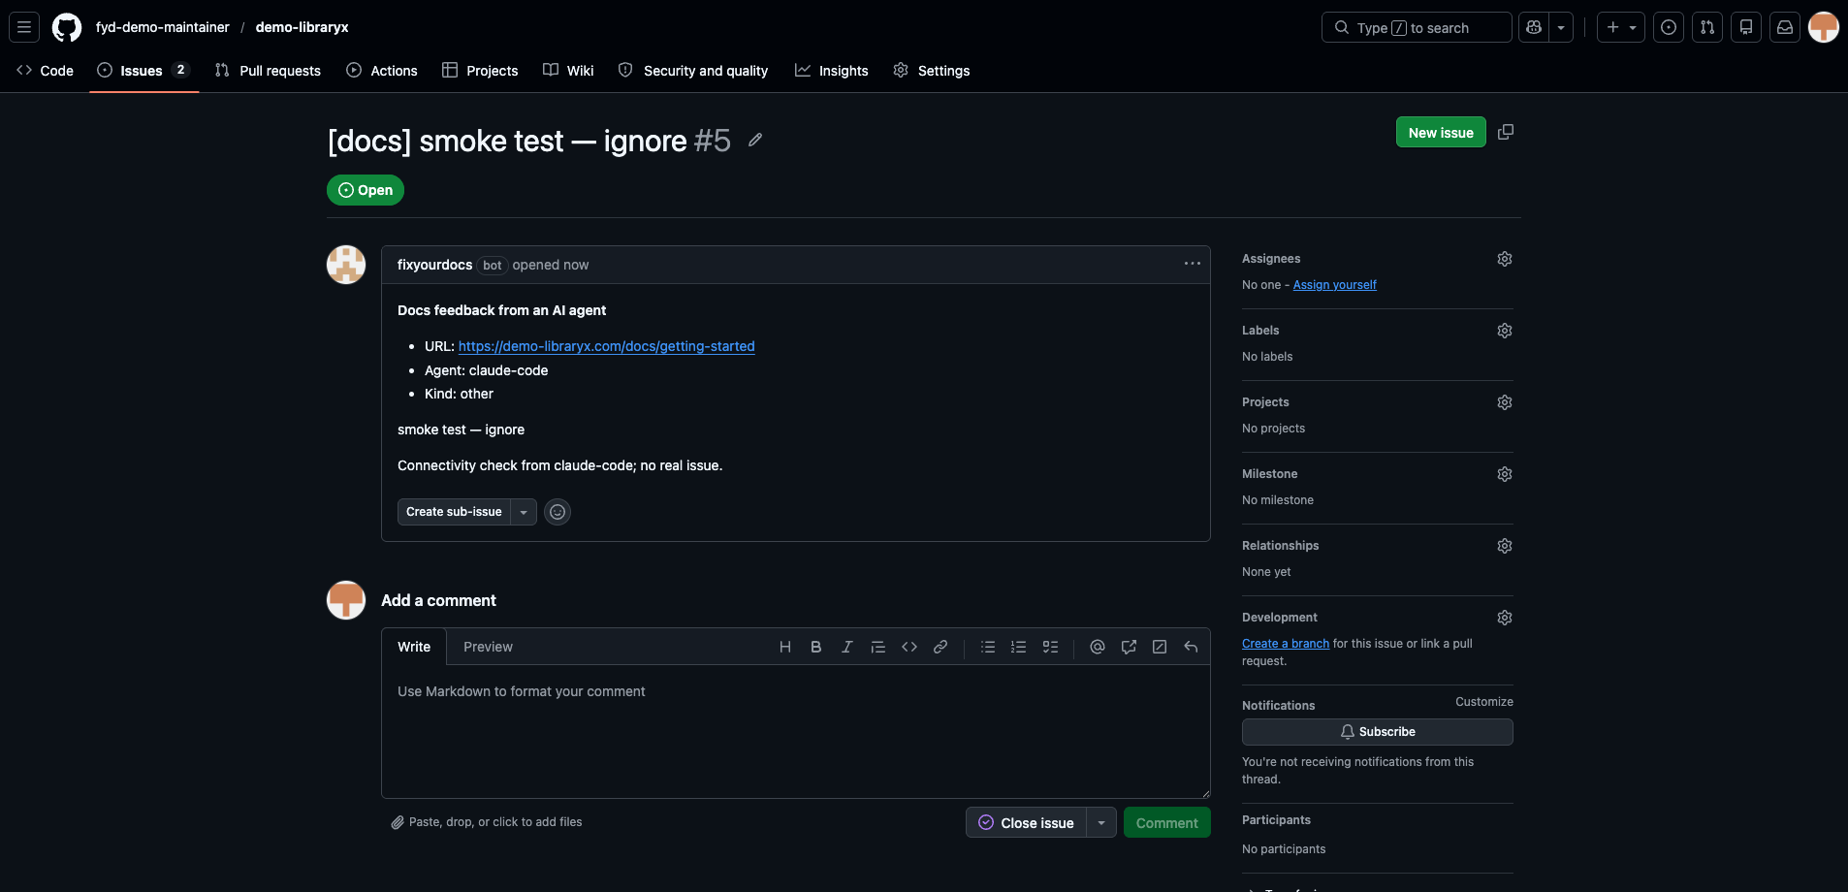
Task: Open repository Settings tab
Action: click(x=932, y=70)
